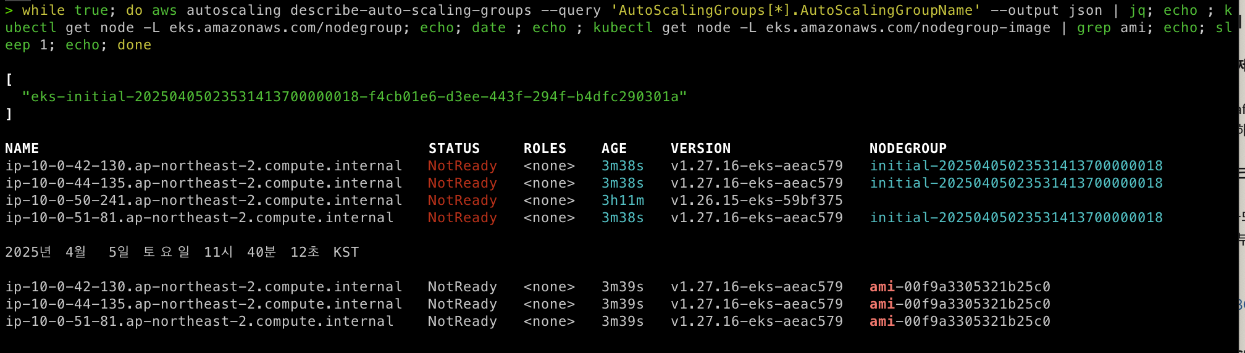This screenshot has width=1245, height=353.
Task: Click nodegroup value in the first-table ip-10-0-42-130 row
Action: pos(1016,166)
